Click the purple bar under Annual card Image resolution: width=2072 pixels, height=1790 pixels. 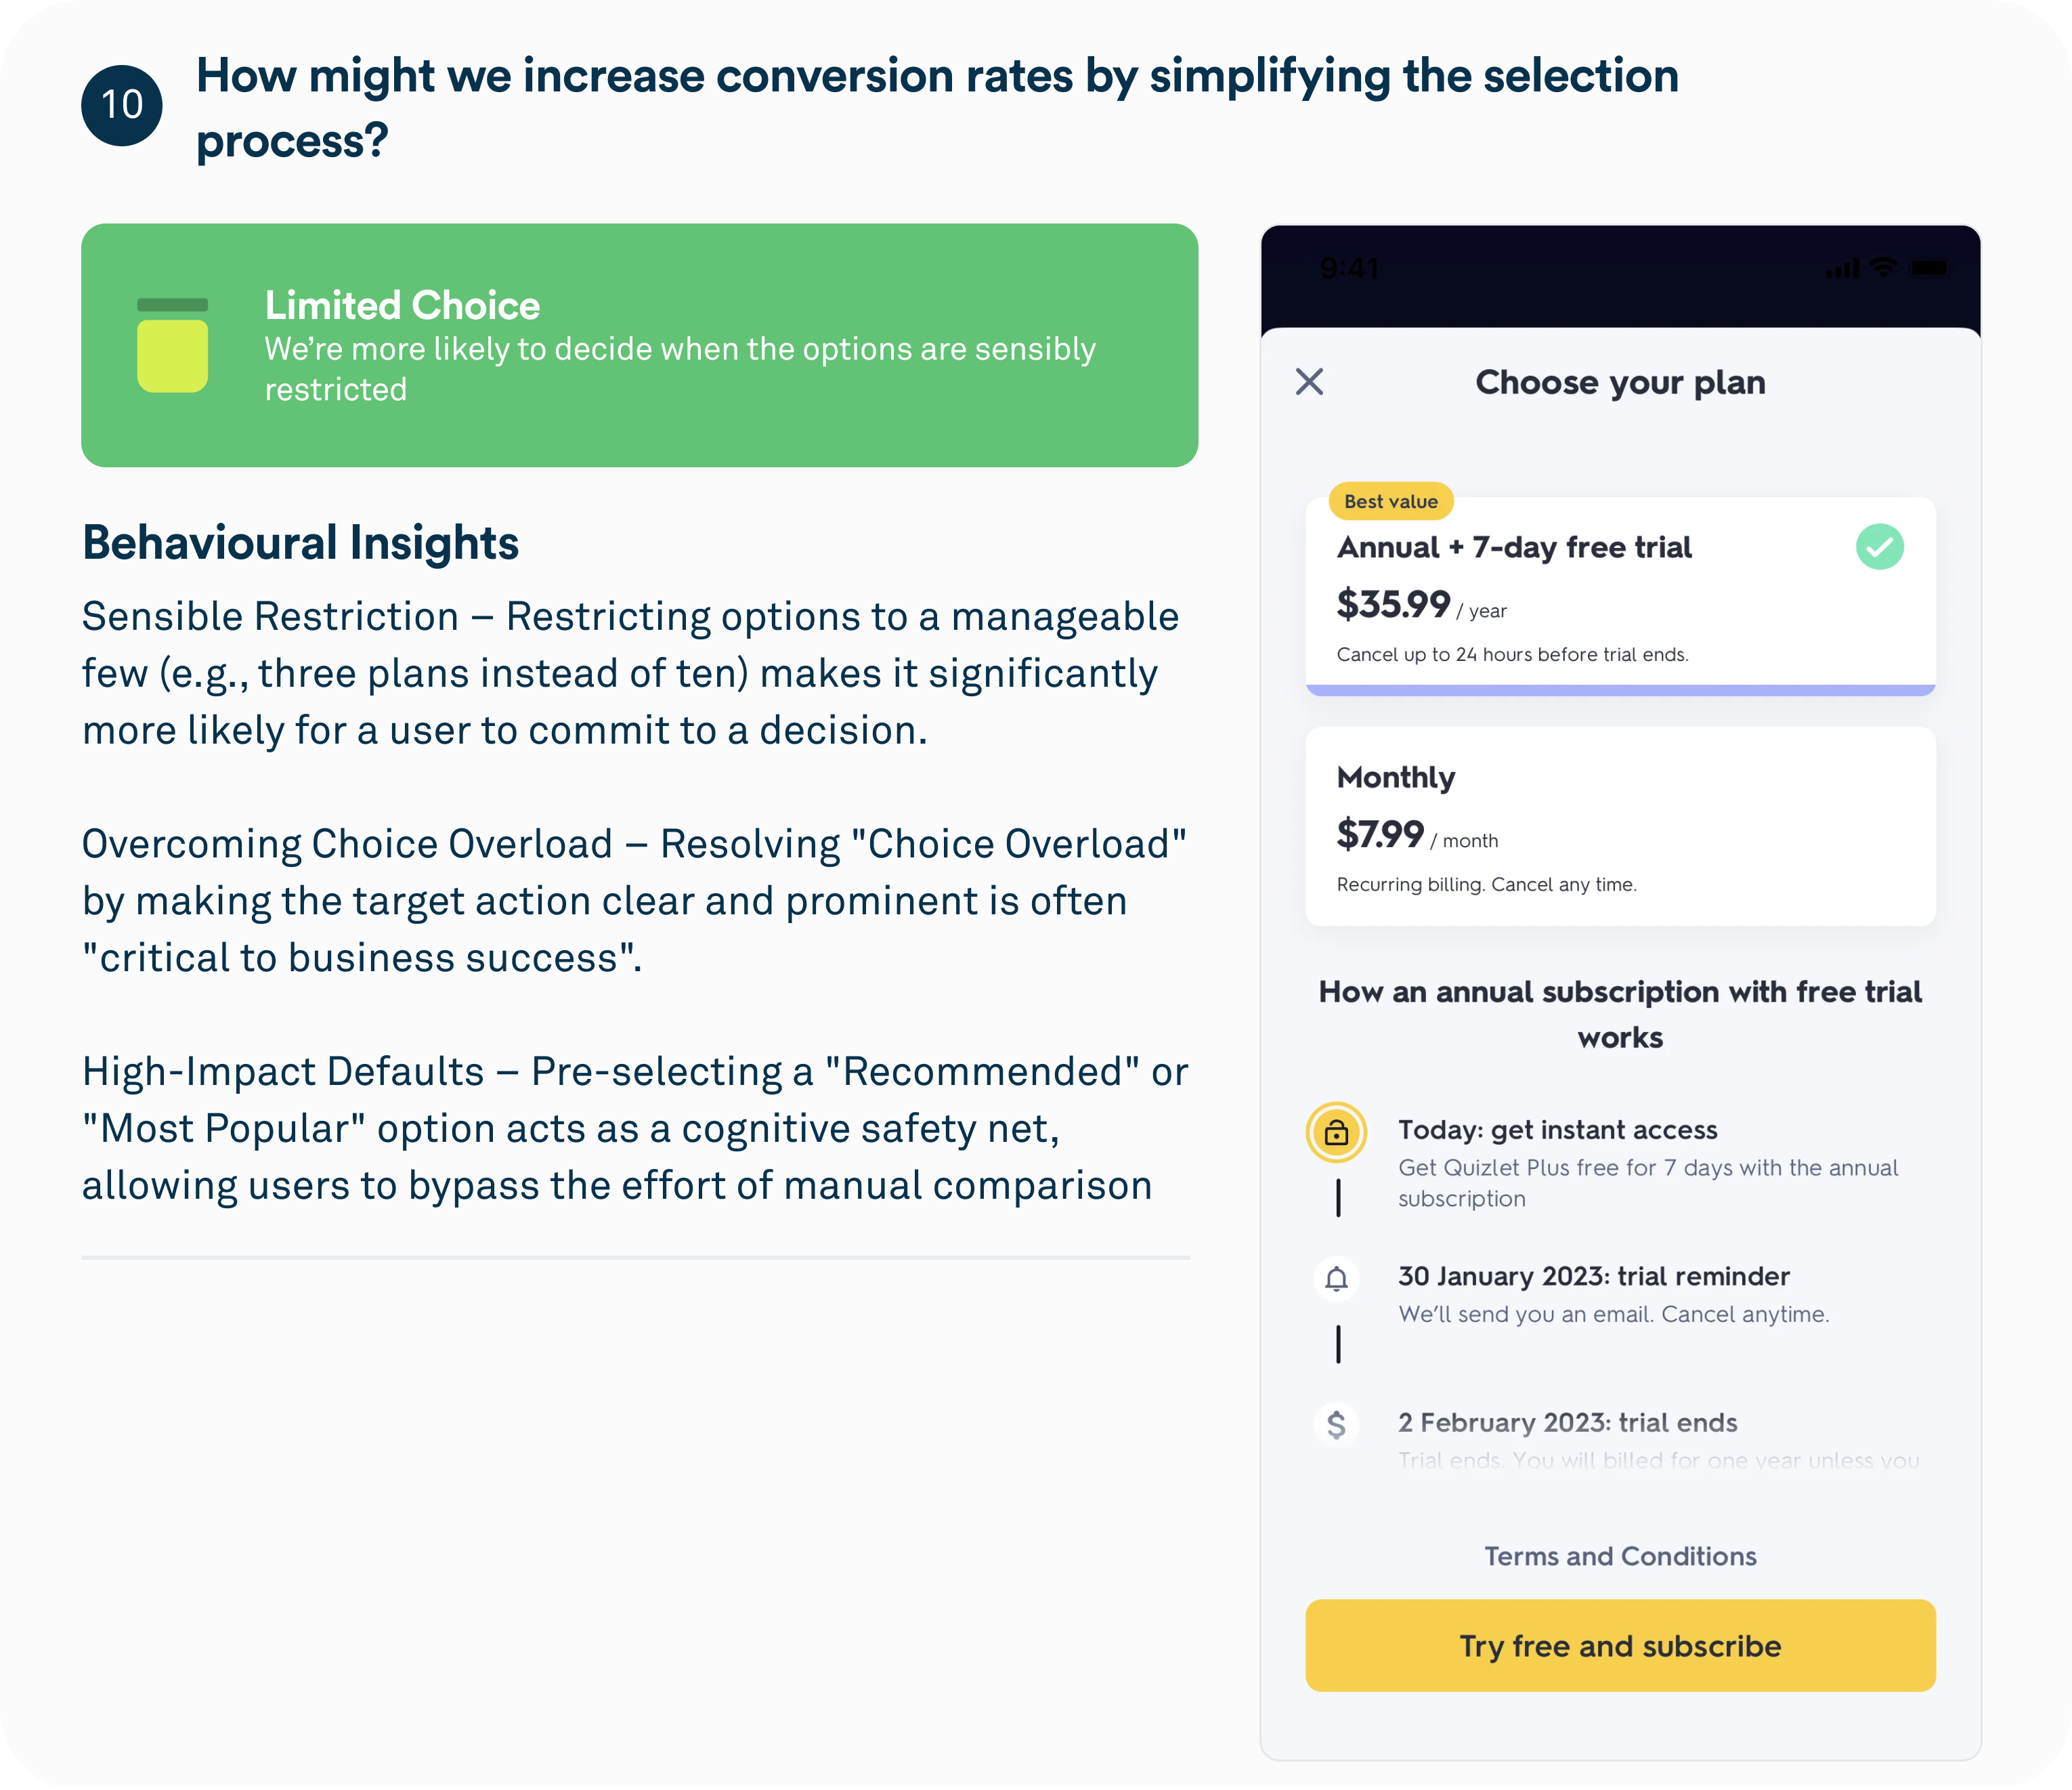pyautogui.click(x=1620, y=690)
